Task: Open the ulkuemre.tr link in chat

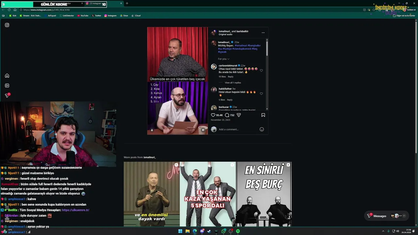Action: [75, 210]
